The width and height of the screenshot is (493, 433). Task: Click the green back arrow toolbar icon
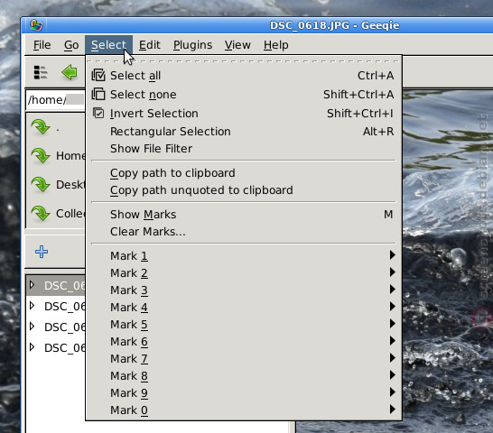pos(70,72)
